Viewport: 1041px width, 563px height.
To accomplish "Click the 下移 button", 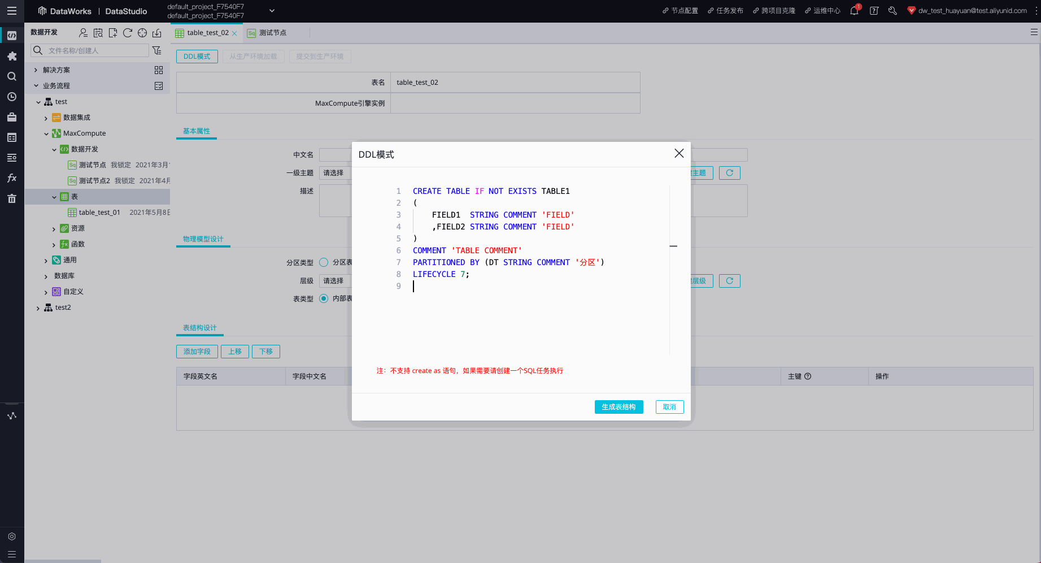I will click(x=266, y=352).
